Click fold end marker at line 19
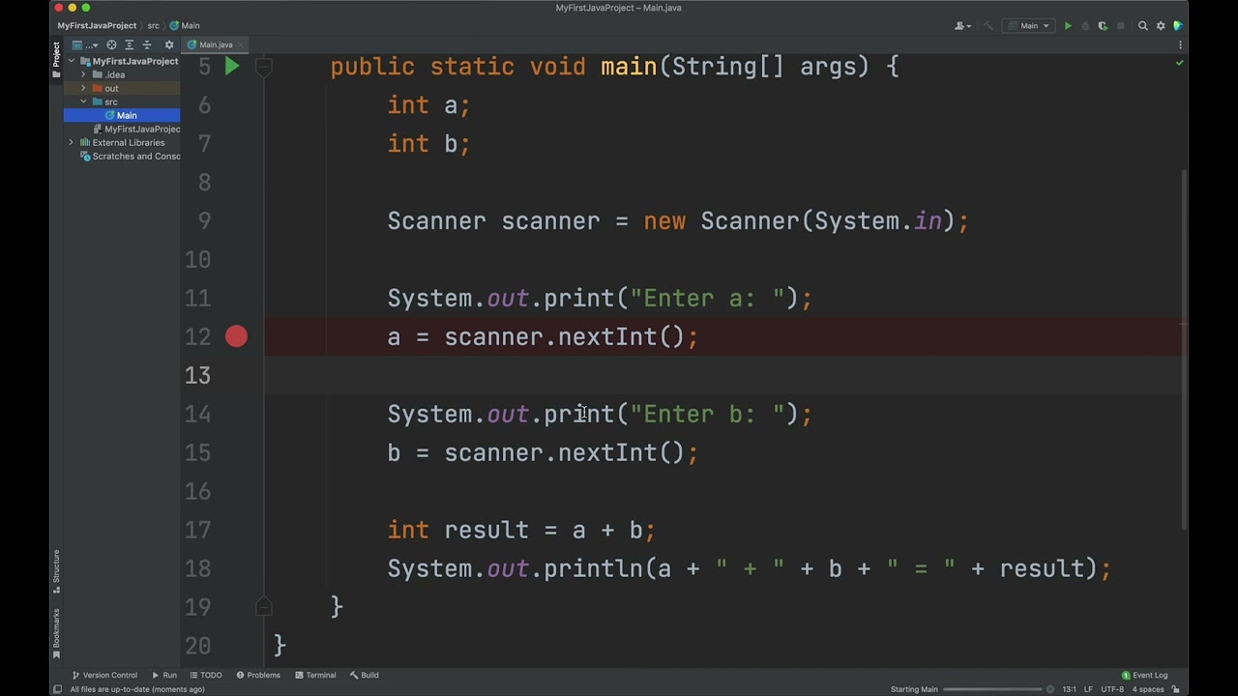 (263, 606)
